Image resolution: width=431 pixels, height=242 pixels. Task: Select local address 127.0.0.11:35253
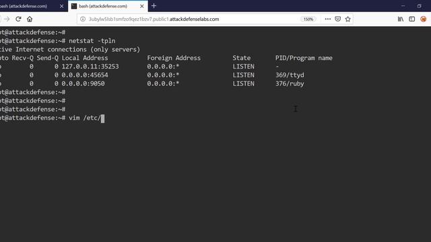(x=90, y=67)
